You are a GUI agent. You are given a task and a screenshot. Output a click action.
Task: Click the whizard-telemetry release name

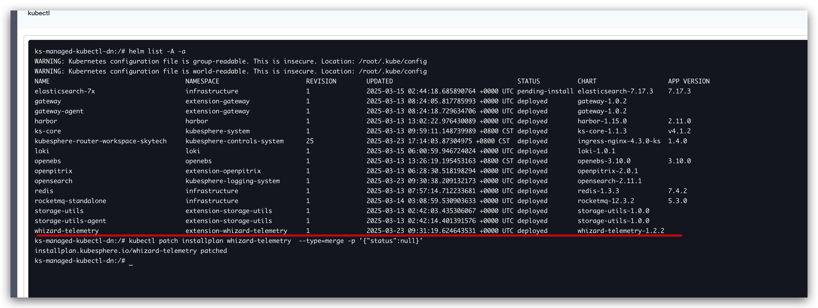coord(66,231)
